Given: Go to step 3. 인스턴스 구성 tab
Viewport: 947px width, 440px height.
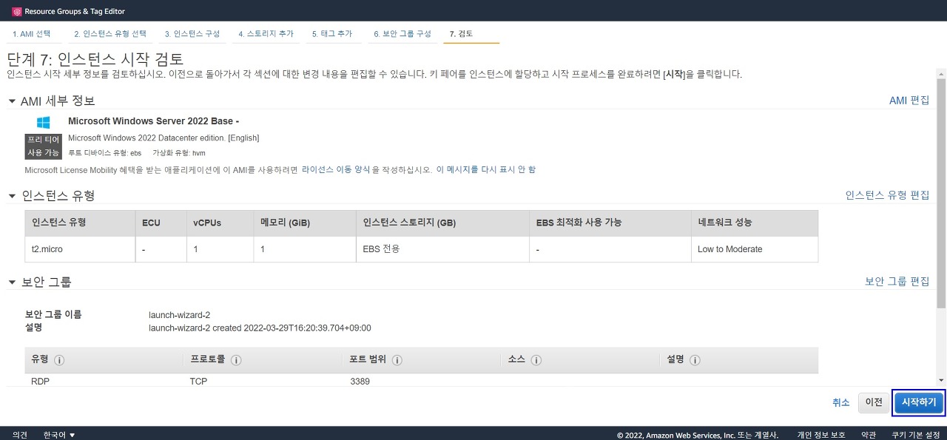Looking at the screenshot, I should click(x=192, y=34).
